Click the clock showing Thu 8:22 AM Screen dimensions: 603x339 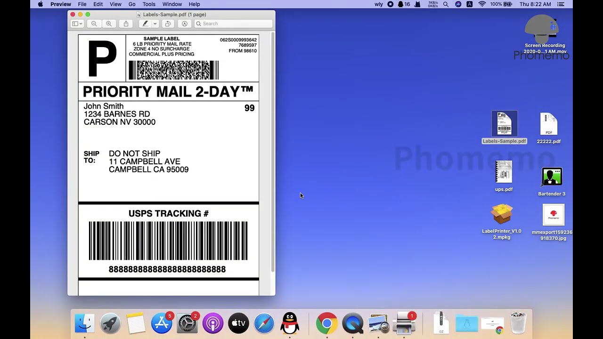(535, 4)
